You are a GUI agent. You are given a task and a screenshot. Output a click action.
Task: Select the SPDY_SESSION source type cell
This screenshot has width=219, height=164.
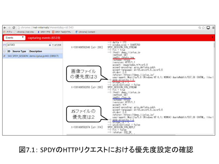pos(20,56)
